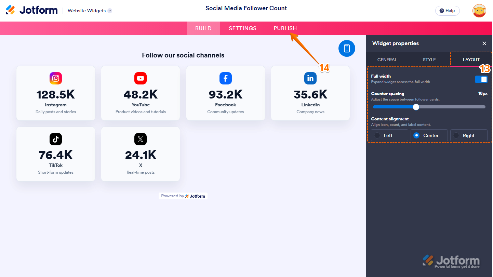Click the Help button

447,11
